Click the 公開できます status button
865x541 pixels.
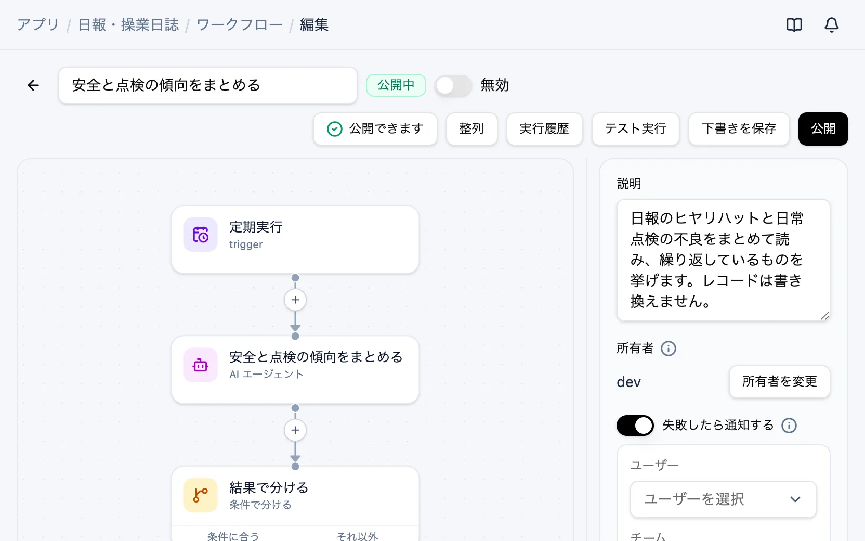click(375, 128)
